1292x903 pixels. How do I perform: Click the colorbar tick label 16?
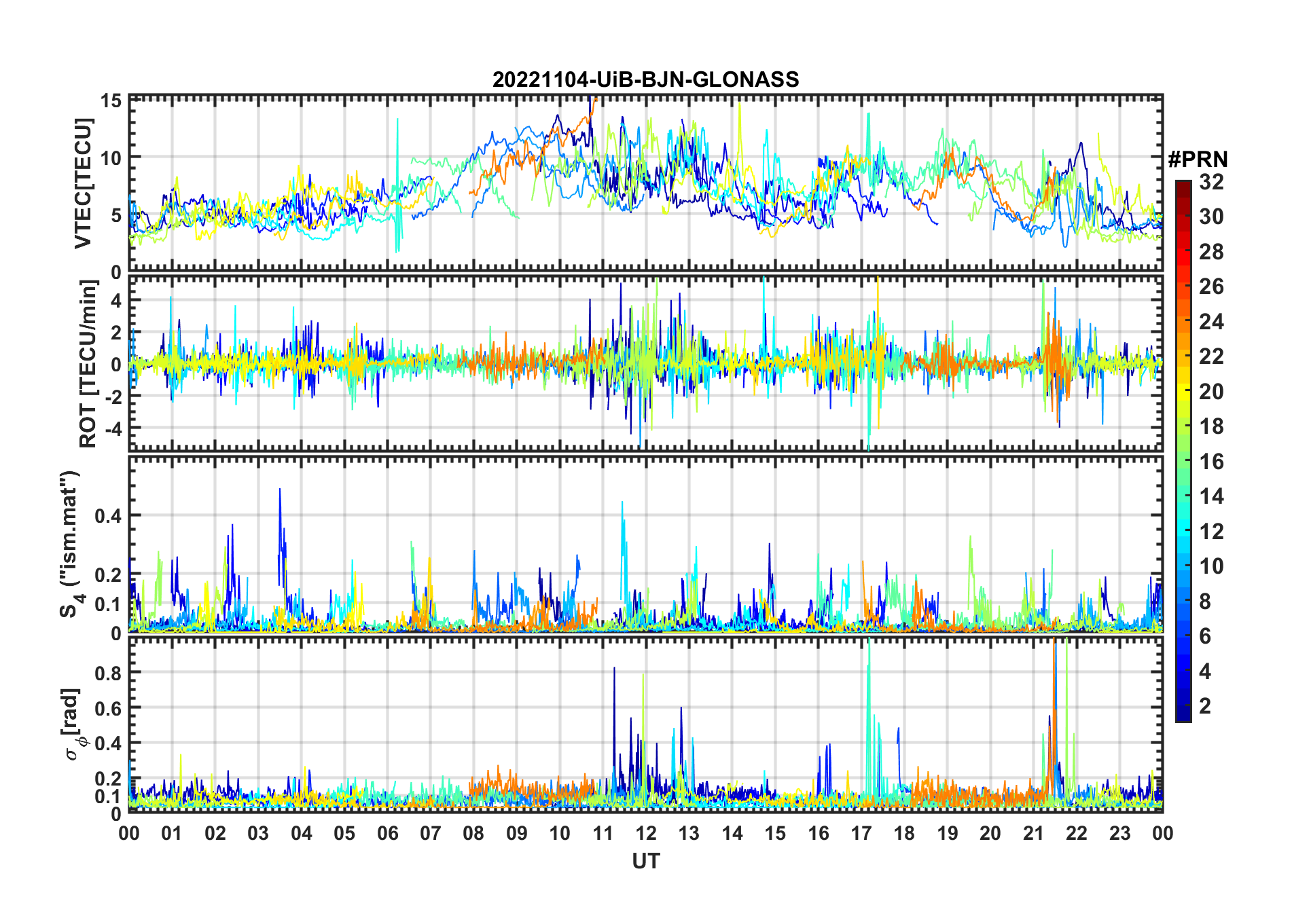[x=1210, y=462]
